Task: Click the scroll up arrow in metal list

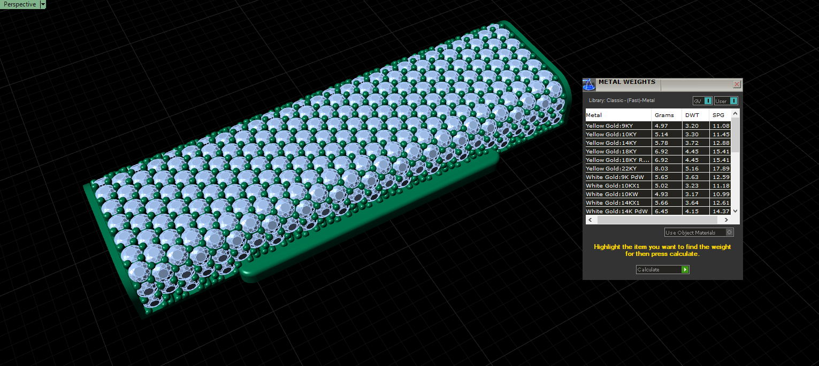Action: click(735, 113)
